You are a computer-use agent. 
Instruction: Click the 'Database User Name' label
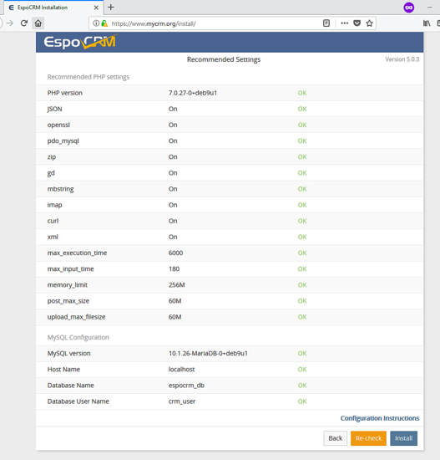point(78,401)
